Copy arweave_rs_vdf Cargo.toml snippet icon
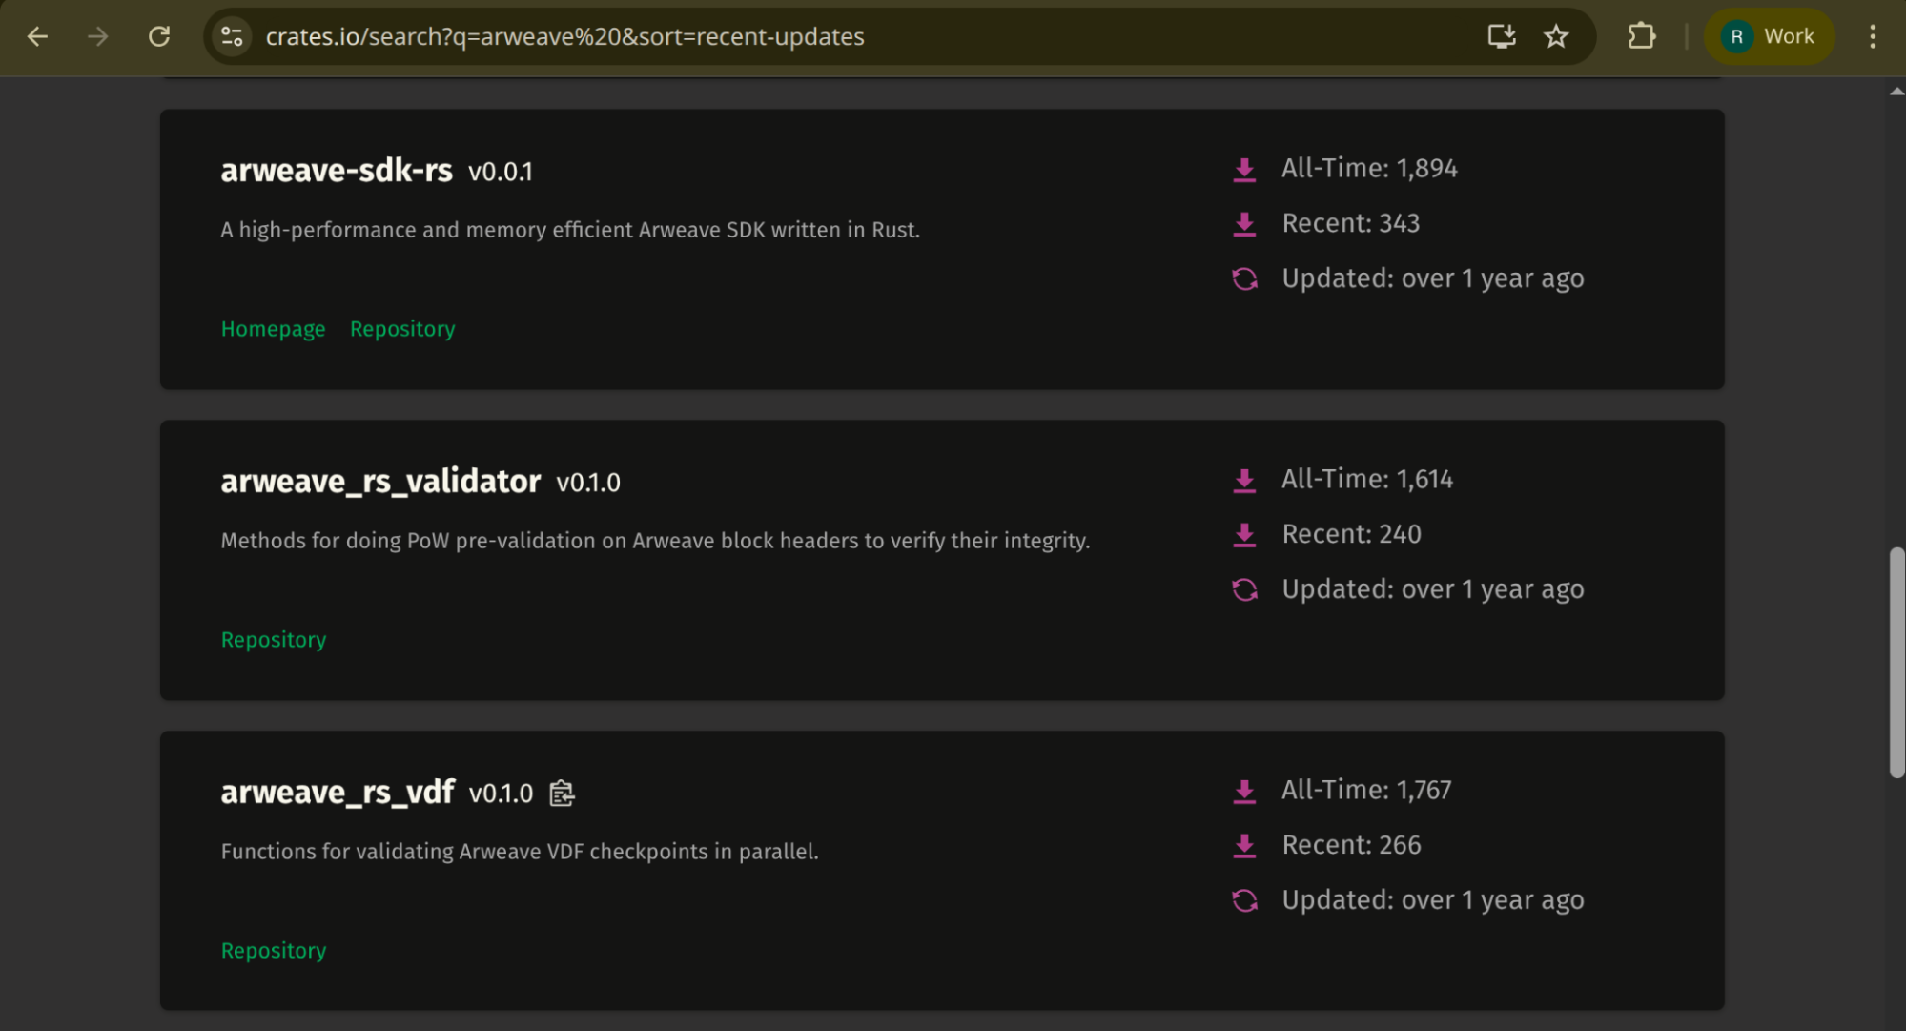The width and height of the screenshot is (1906, 1031). click(562, 794)
